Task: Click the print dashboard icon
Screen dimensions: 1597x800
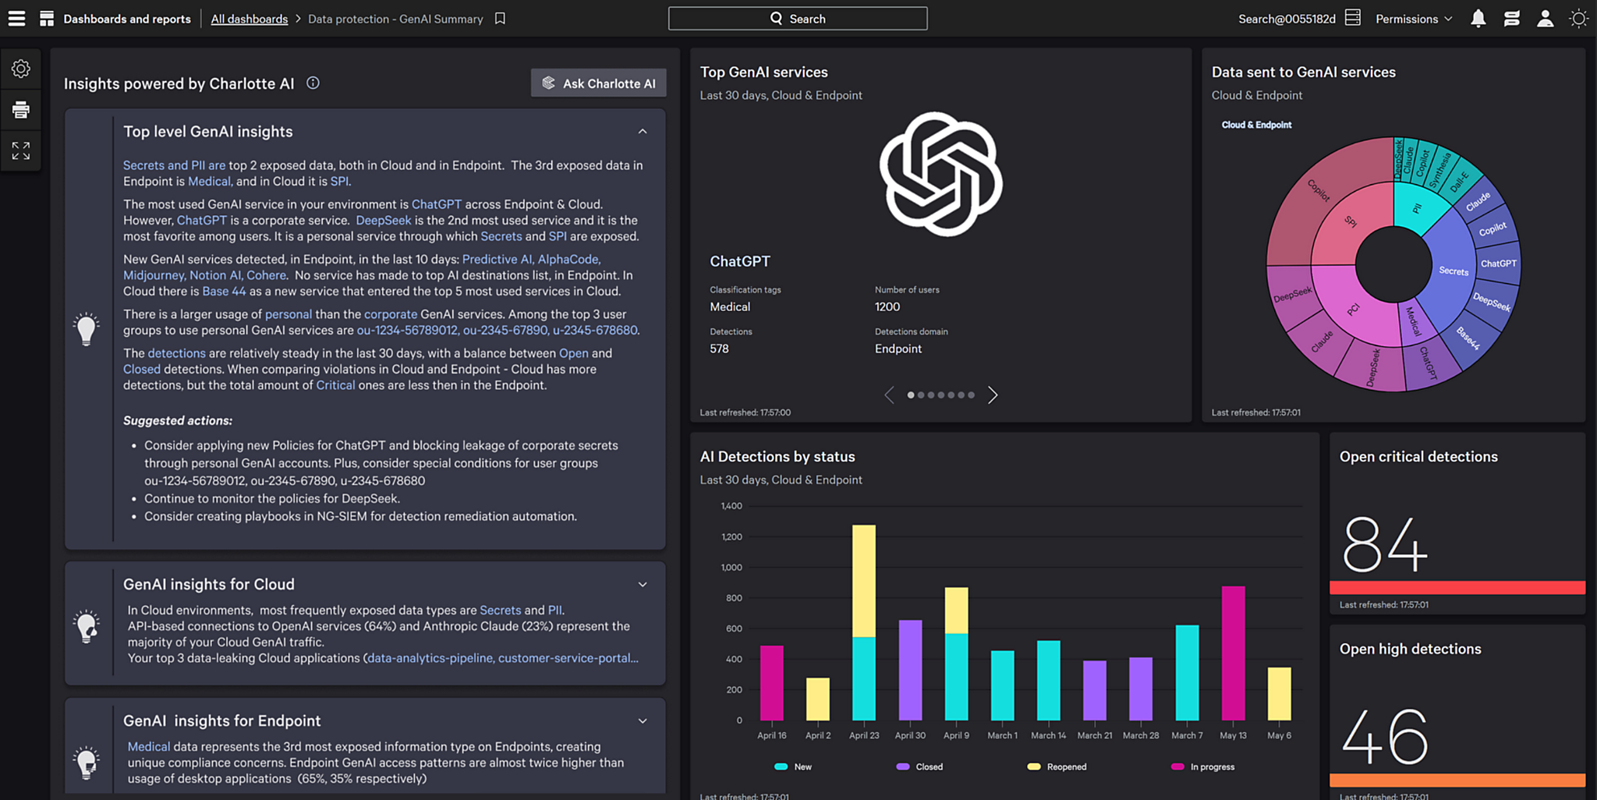Action: point(21,110)
